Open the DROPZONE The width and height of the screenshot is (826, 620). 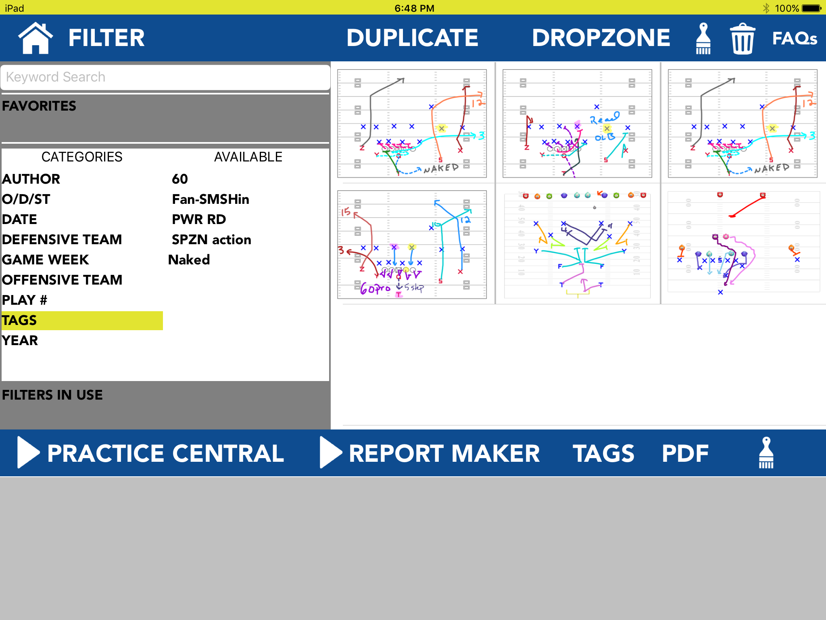601,38
